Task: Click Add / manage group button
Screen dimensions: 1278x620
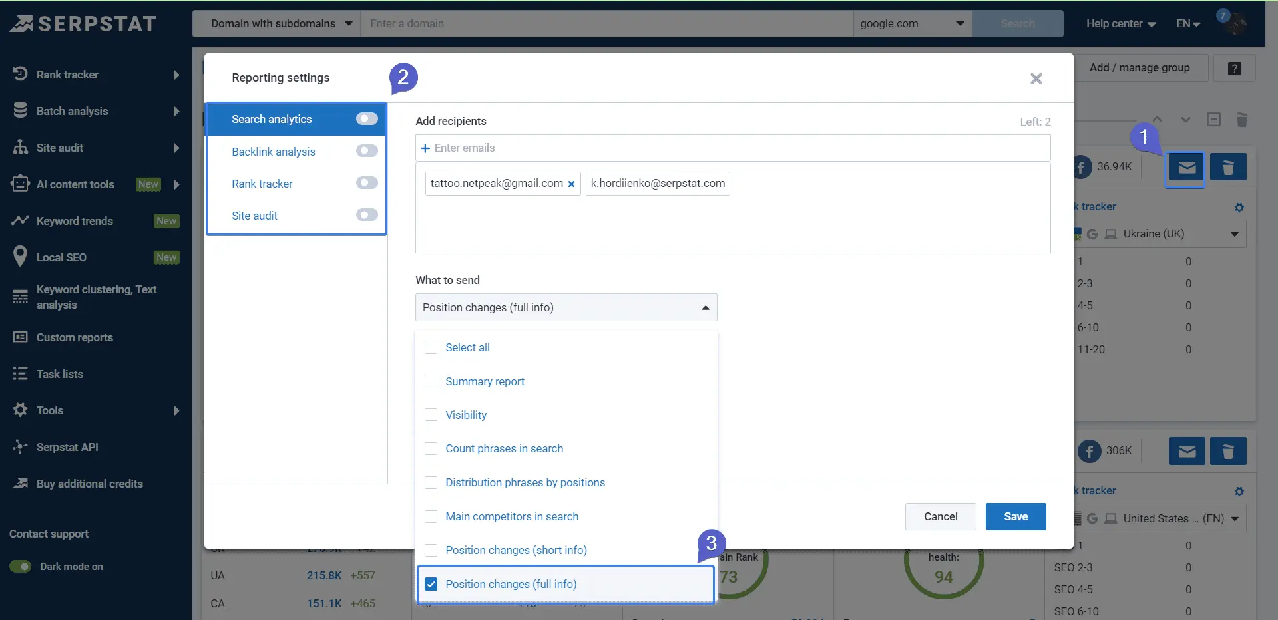Action: pos(1140,68)
